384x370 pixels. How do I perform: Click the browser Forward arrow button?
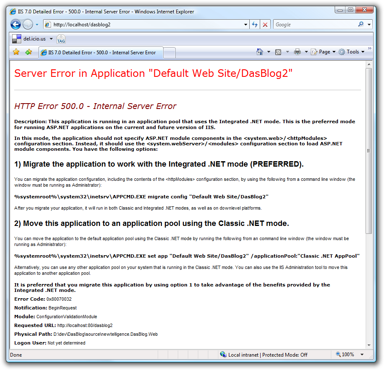pyautogui.click(x=28, y=25)
